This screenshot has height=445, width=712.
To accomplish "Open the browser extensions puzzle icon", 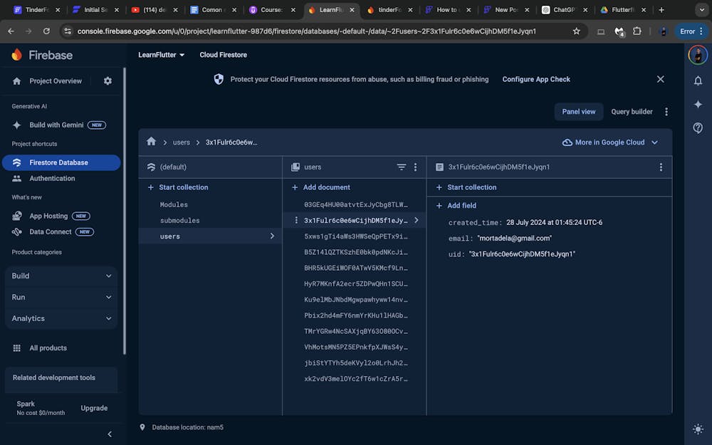I will point(637,31).
